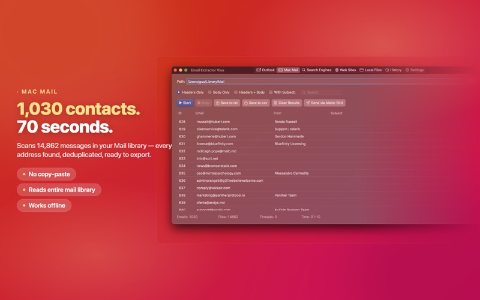
Task: Click the Support | telerik sender cell
Action: [287, 129]
